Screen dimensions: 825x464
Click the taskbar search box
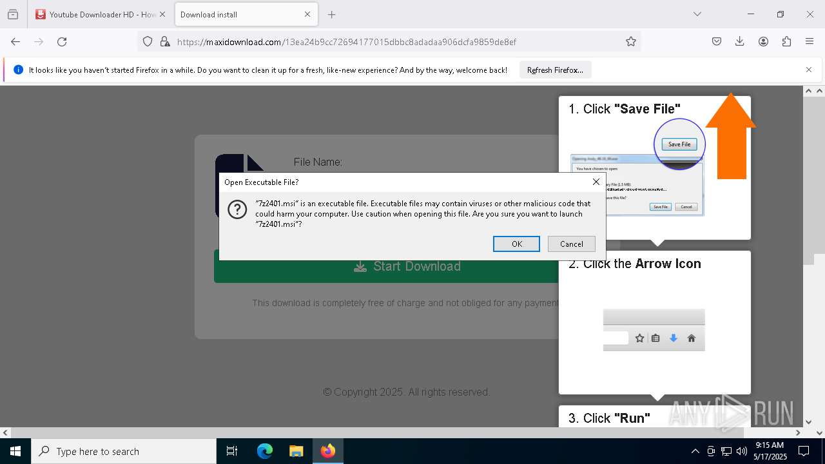[x=124, y=451]
